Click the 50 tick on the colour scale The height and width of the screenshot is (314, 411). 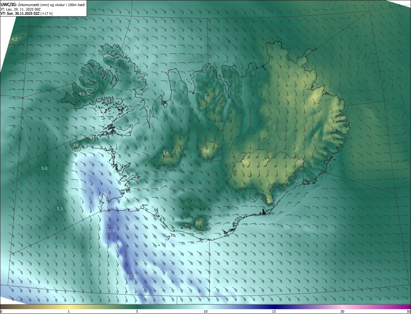pos(408,311)
